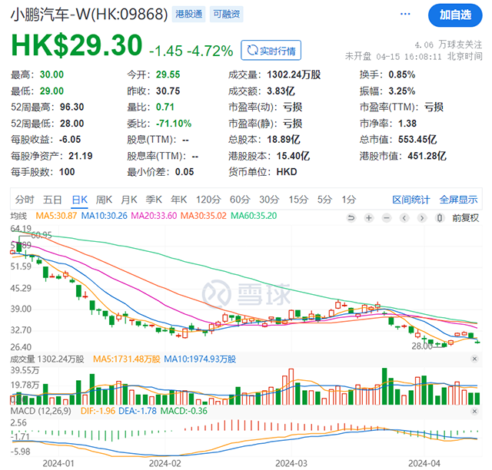Image resolution: width=492 pixels, height=470 pixels.
Task: Close the MACD indicator panel
Action: (474, 411)
